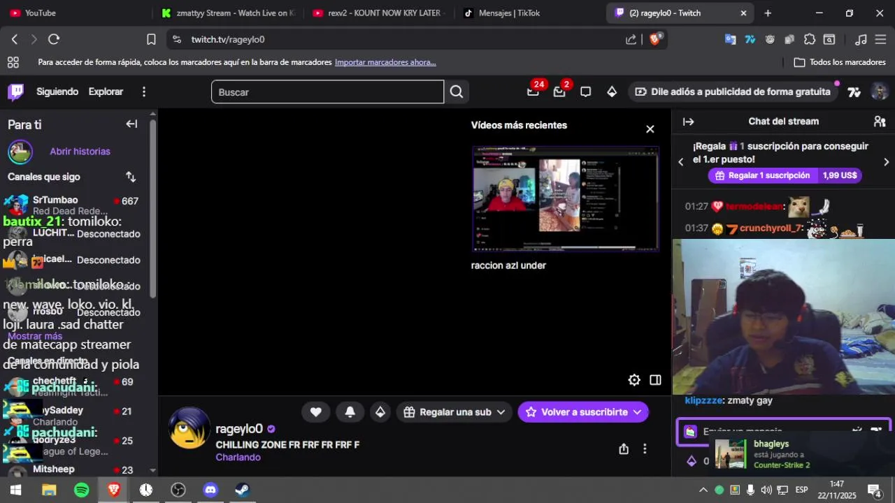Switch to rexv2 KOUNT NOW KRY LATER tab
The width and height of the screenshot is (895, 503).
point(378,13)
